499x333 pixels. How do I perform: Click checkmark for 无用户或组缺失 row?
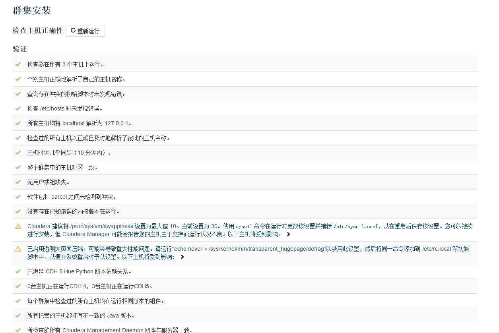(x=18, y=182)
